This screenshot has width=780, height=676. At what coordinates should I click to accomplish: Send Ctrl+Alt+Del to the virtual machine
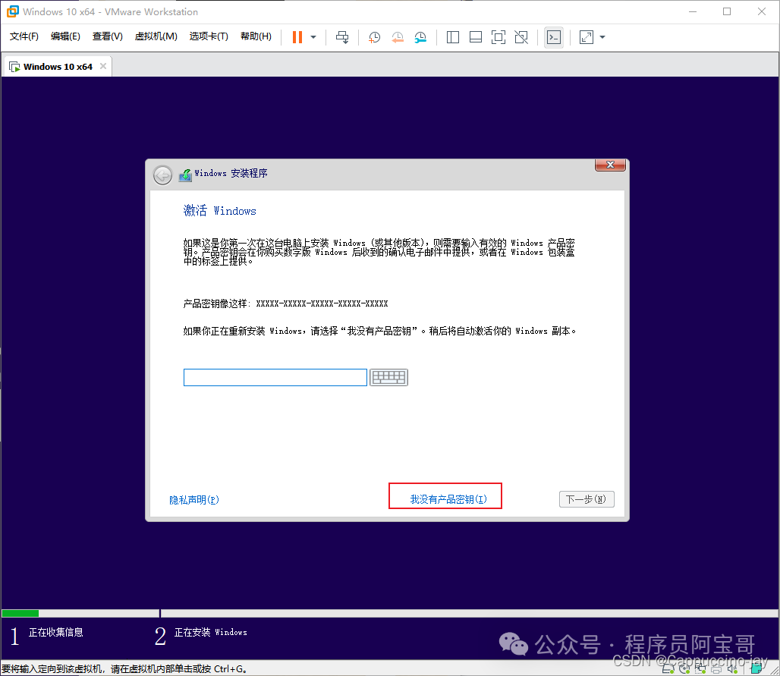(x=342, y=37)
